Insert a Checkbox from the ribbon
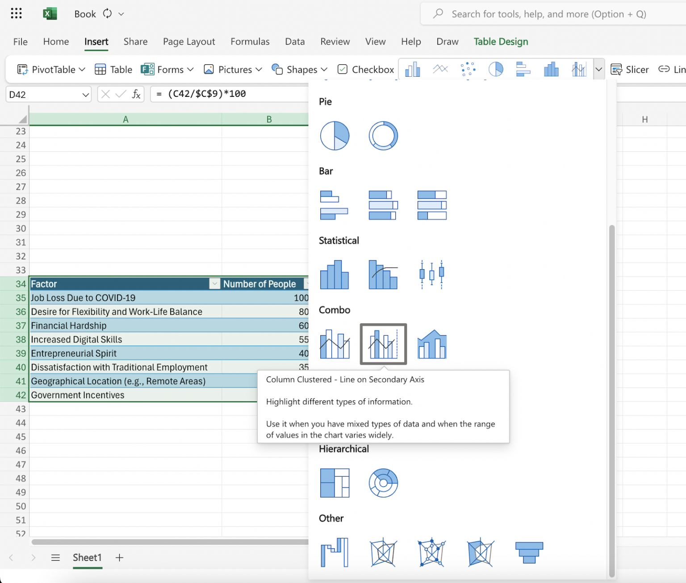The height and width of the screenshot is (583, 686). (365, 69)
